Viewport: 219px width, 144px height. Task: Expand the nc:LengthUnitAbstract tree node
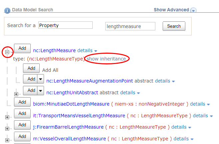tap(16, 94)
